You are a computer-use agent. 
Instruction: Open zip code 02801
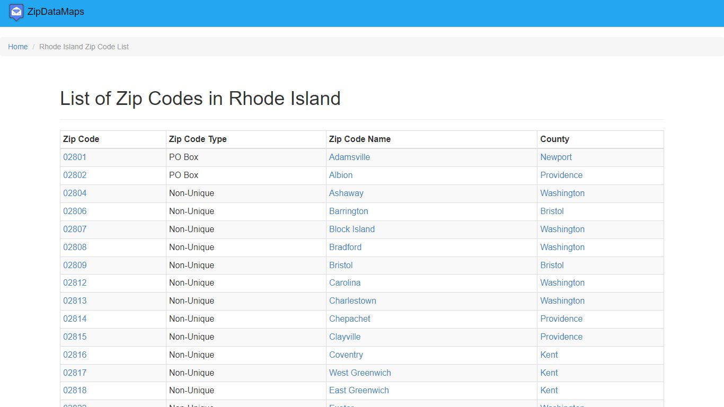[75, 157]
